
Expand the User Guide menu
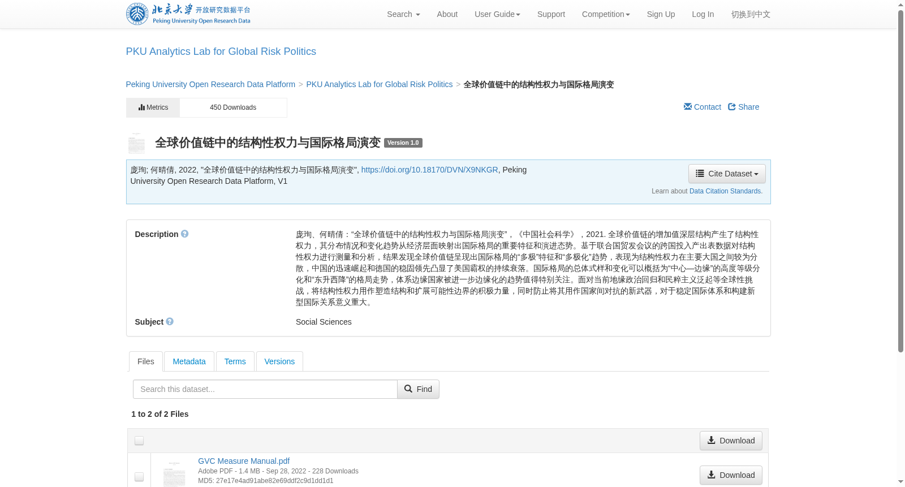[497, 14]
